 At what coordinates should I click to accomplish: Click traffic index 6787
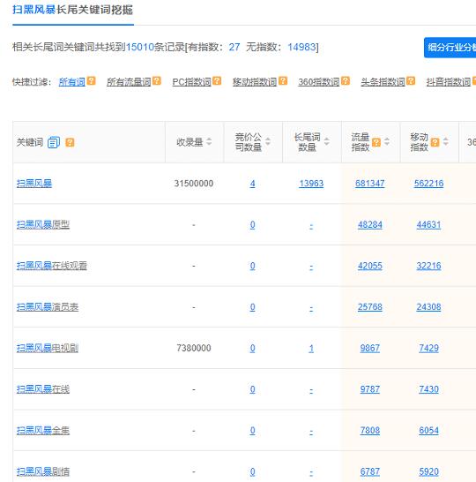click(x=370, y=472)
